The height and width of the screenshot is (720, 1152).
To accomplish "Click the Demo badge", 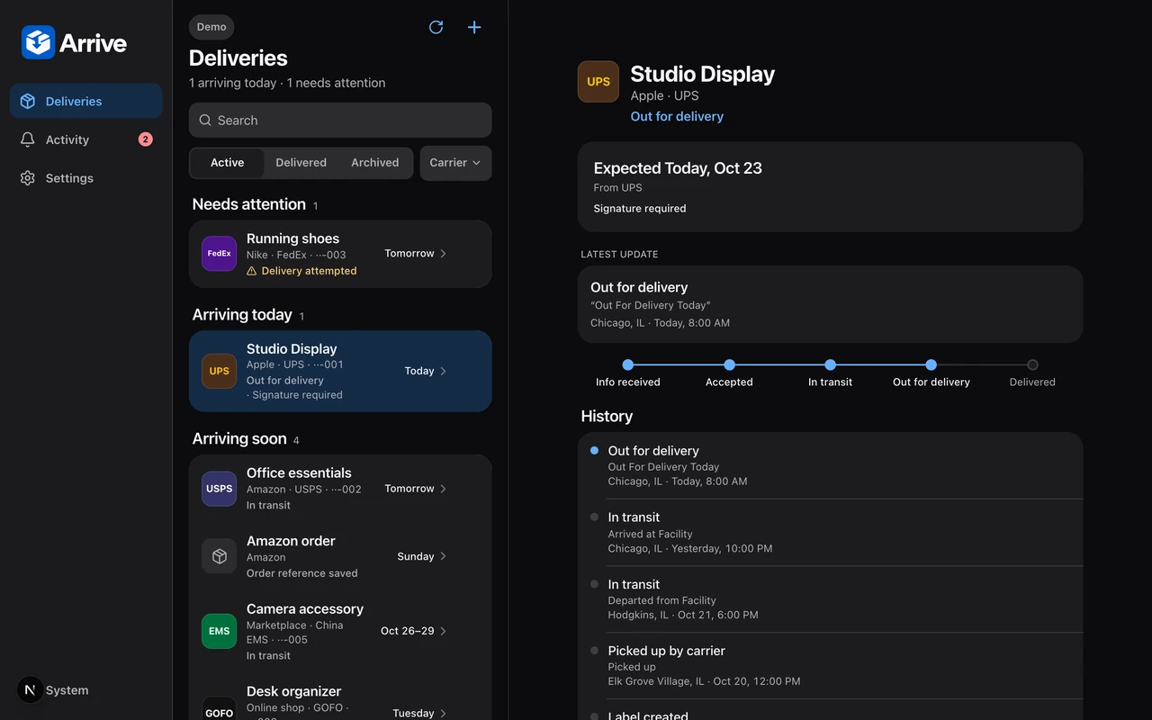I will (211, 27).
